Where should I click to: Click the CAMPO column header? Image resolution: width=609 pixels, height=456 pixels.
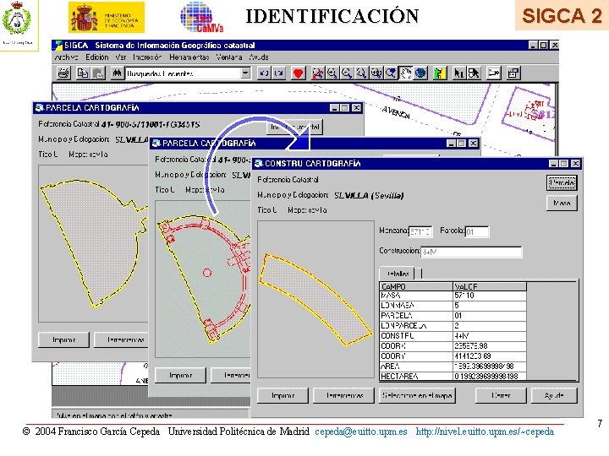[416, 286]
